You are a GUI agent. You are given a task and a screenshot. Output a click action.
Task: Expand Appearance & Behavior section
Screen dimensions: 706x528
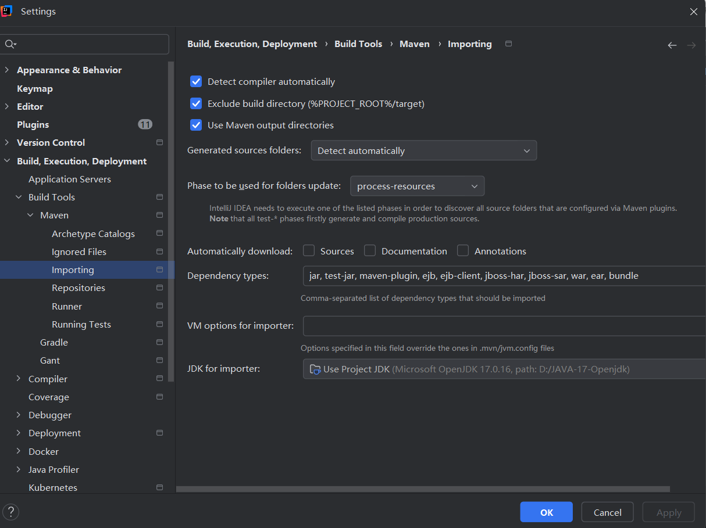tap(7, 70)
